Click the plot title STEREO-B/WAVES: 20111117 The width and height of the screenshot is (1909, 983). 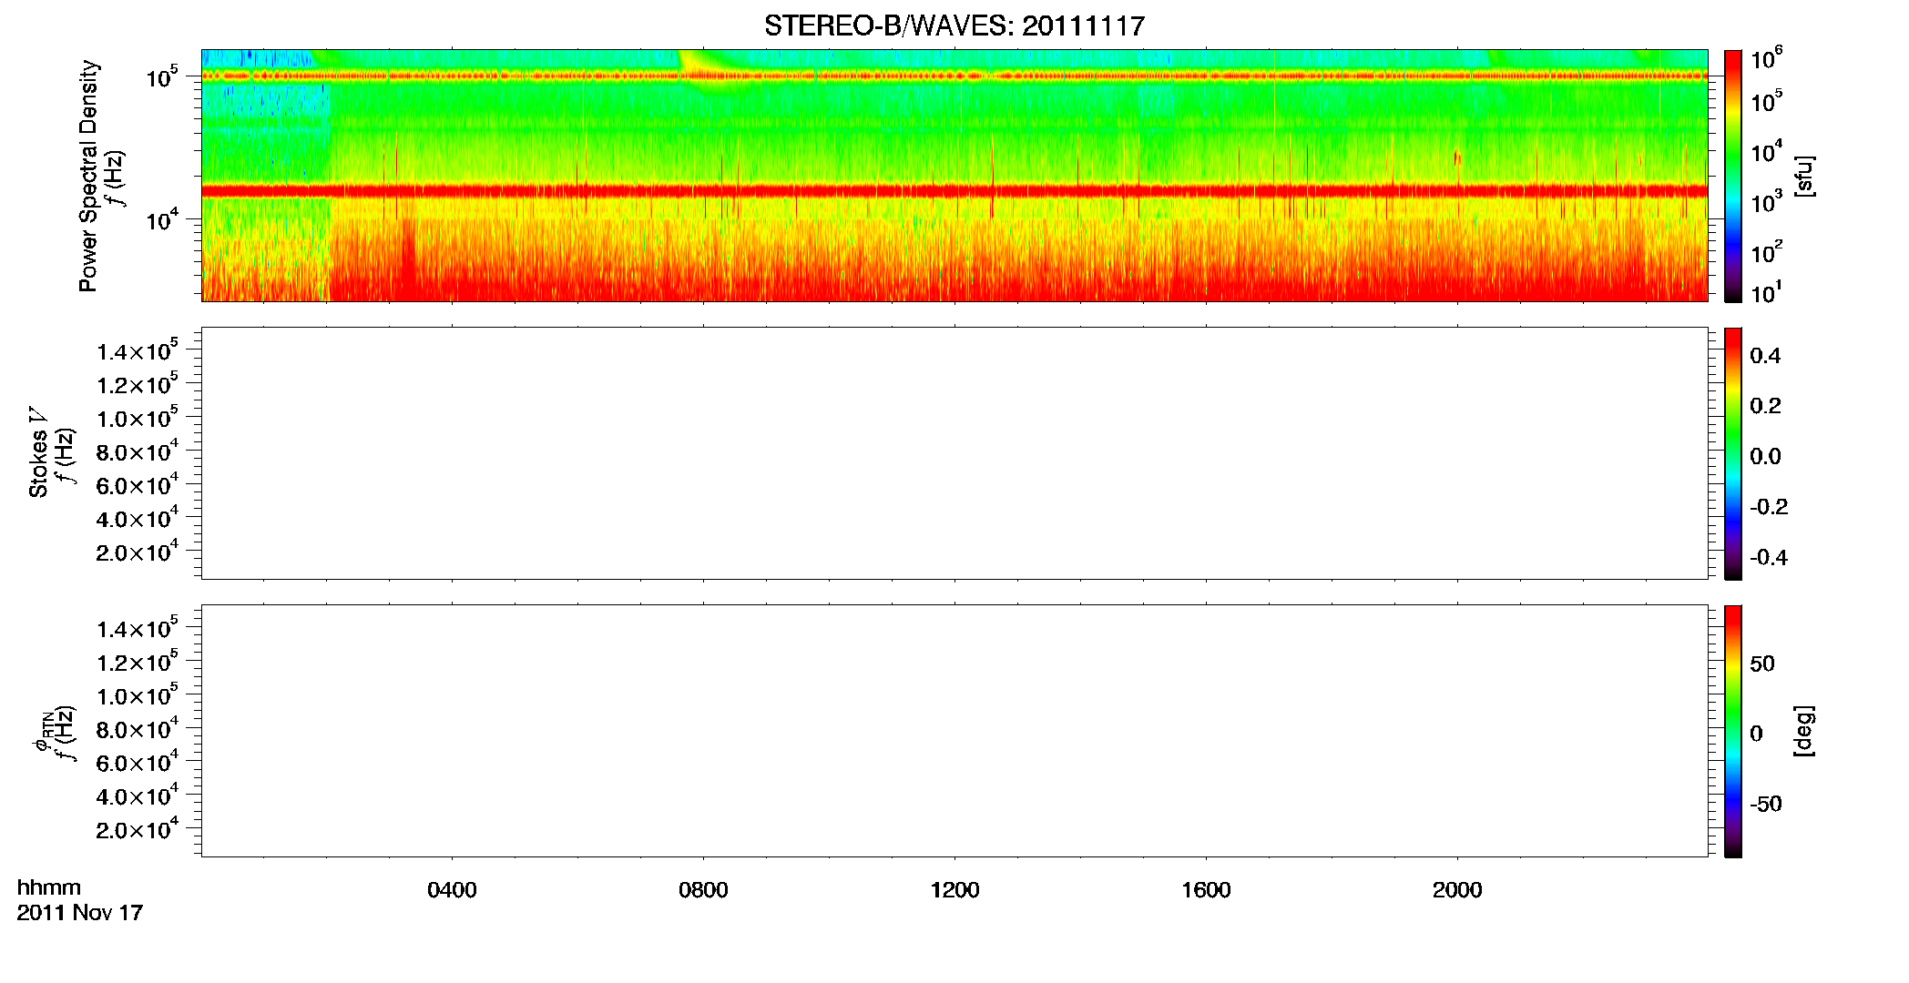tap(954, 26)
